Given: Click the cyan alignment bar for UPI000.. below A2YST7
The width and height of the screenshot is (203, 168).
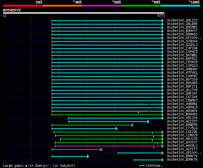Looking at the screenshot, I should tap(140, 153).
